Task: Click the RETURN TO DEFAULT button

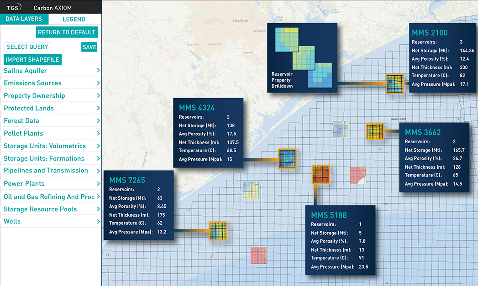Action: click(x=67, y=32)
